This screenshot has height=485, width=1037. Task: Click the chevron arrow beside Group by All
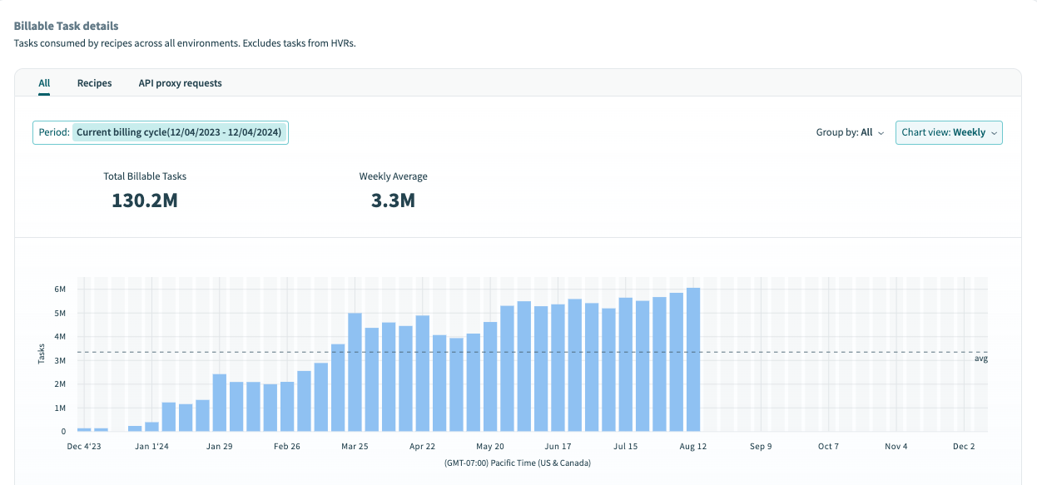(x=881, y=133)
